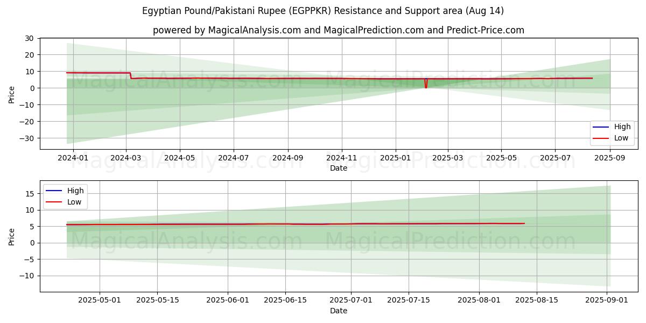
Task: Click the 2025-09-01 tick label
Action: [x=608, y=300]
